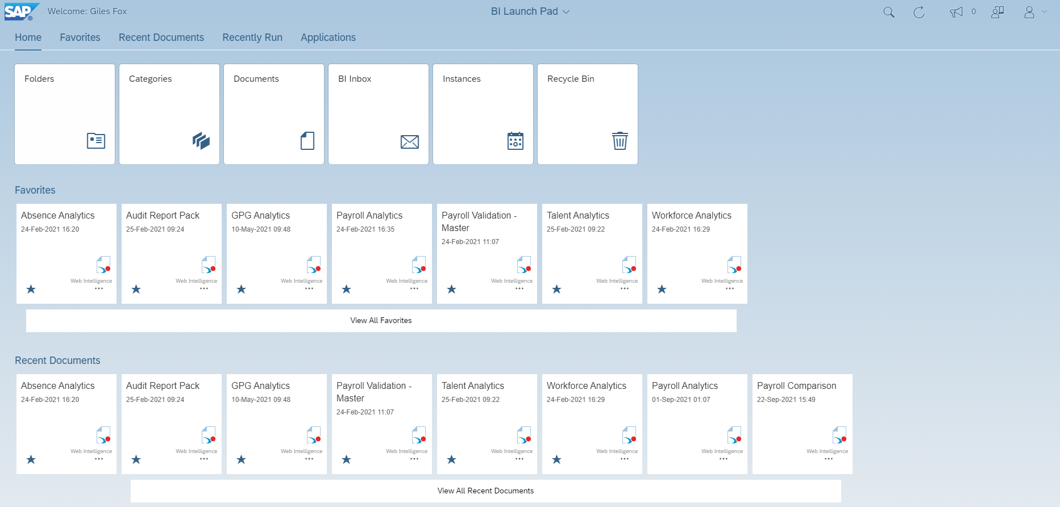Click View All Recent Documents button
The width and height of the screenshot is (1060, 507).
(486, 491)
